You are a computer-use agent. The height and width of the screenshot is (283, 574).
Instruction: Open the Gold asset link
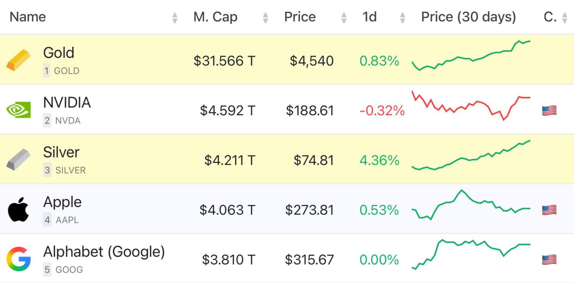point(59,53)
